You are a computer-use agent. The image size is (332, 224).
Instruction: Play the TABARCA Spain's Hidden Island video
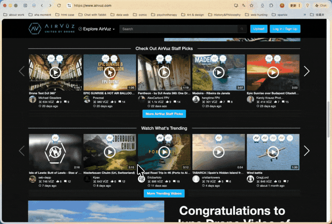(x=219, y=152)
